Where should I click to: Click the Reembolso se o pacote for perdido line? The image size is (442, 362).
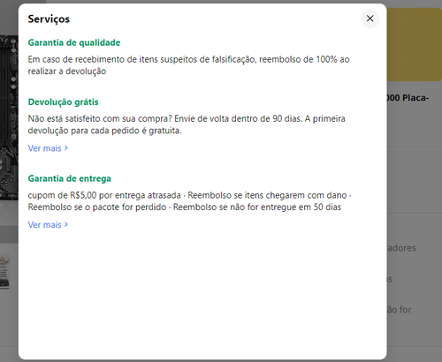coord(97,207)
